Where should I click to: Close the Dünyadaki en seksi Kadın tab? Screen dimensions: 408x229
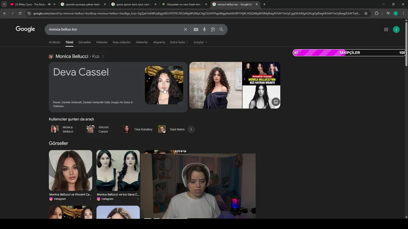[x=206, y=4]
